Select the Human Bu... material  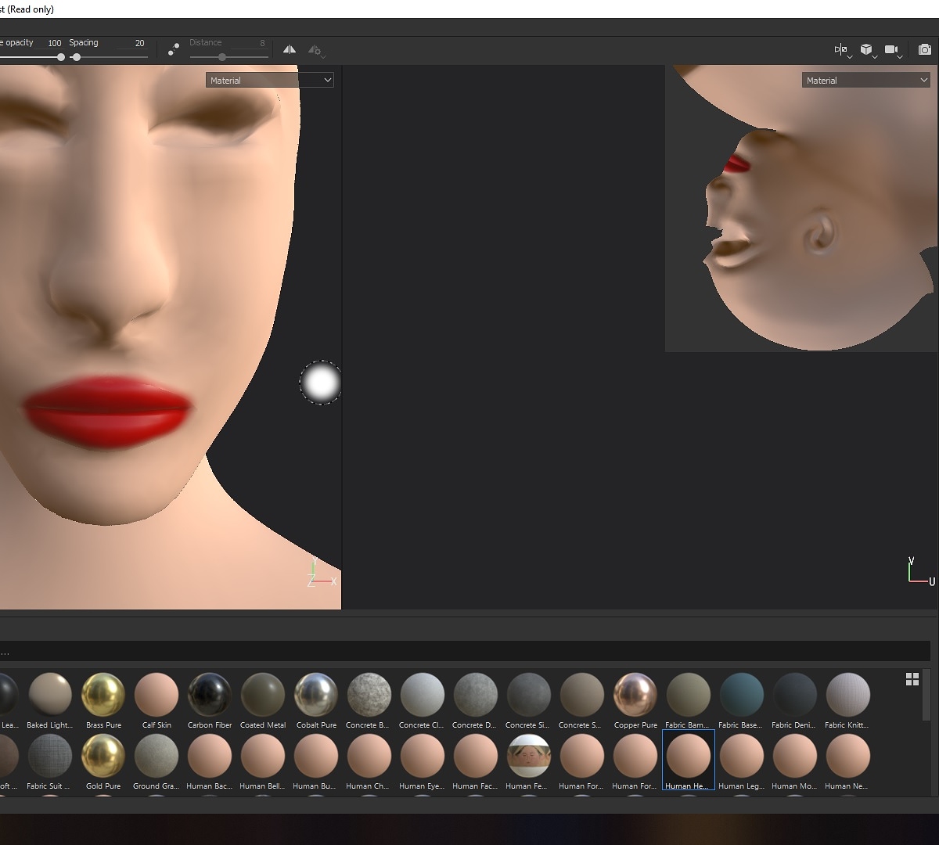point(316,762)
